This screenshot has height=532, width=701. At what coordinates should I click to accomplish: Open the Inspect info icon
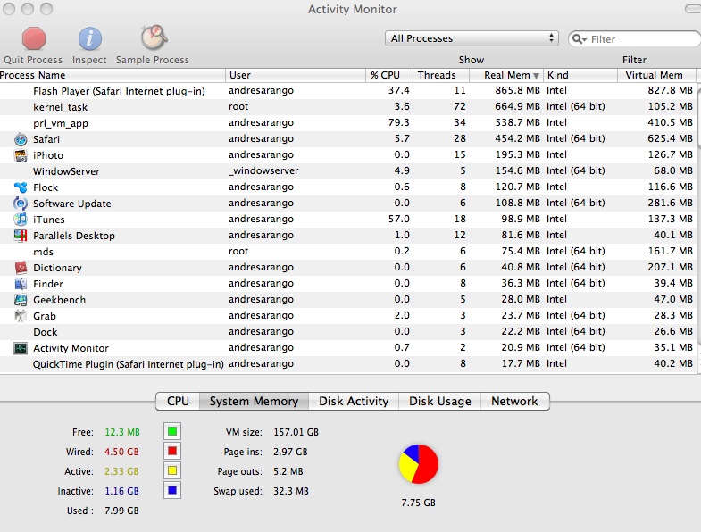(x=90, y=38)
